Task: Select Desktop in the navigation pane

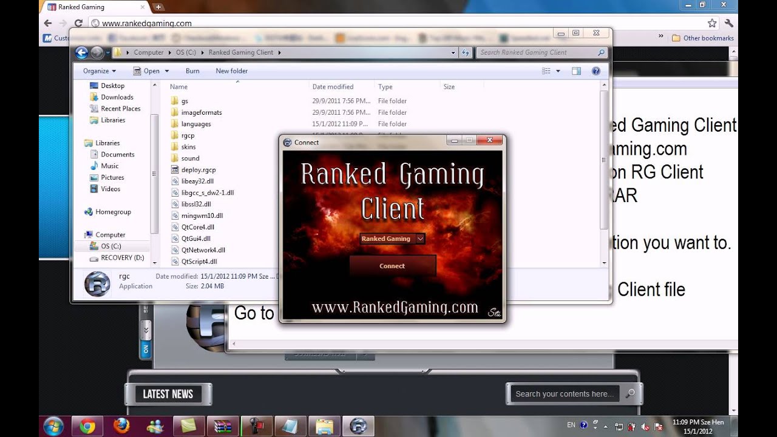Action: (x=107, y=86)
